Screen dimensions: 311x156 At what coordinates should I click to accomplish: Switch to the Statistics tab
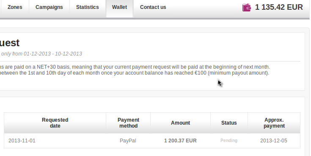pyautogui.click(x=88, y=7)
